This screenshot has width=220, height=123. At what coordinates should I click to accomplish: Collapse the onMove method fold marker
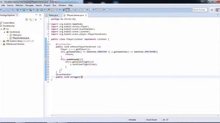coord(50,44)
